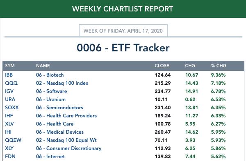
Task: Open the FDN symbol link
Action: [10, 157]
